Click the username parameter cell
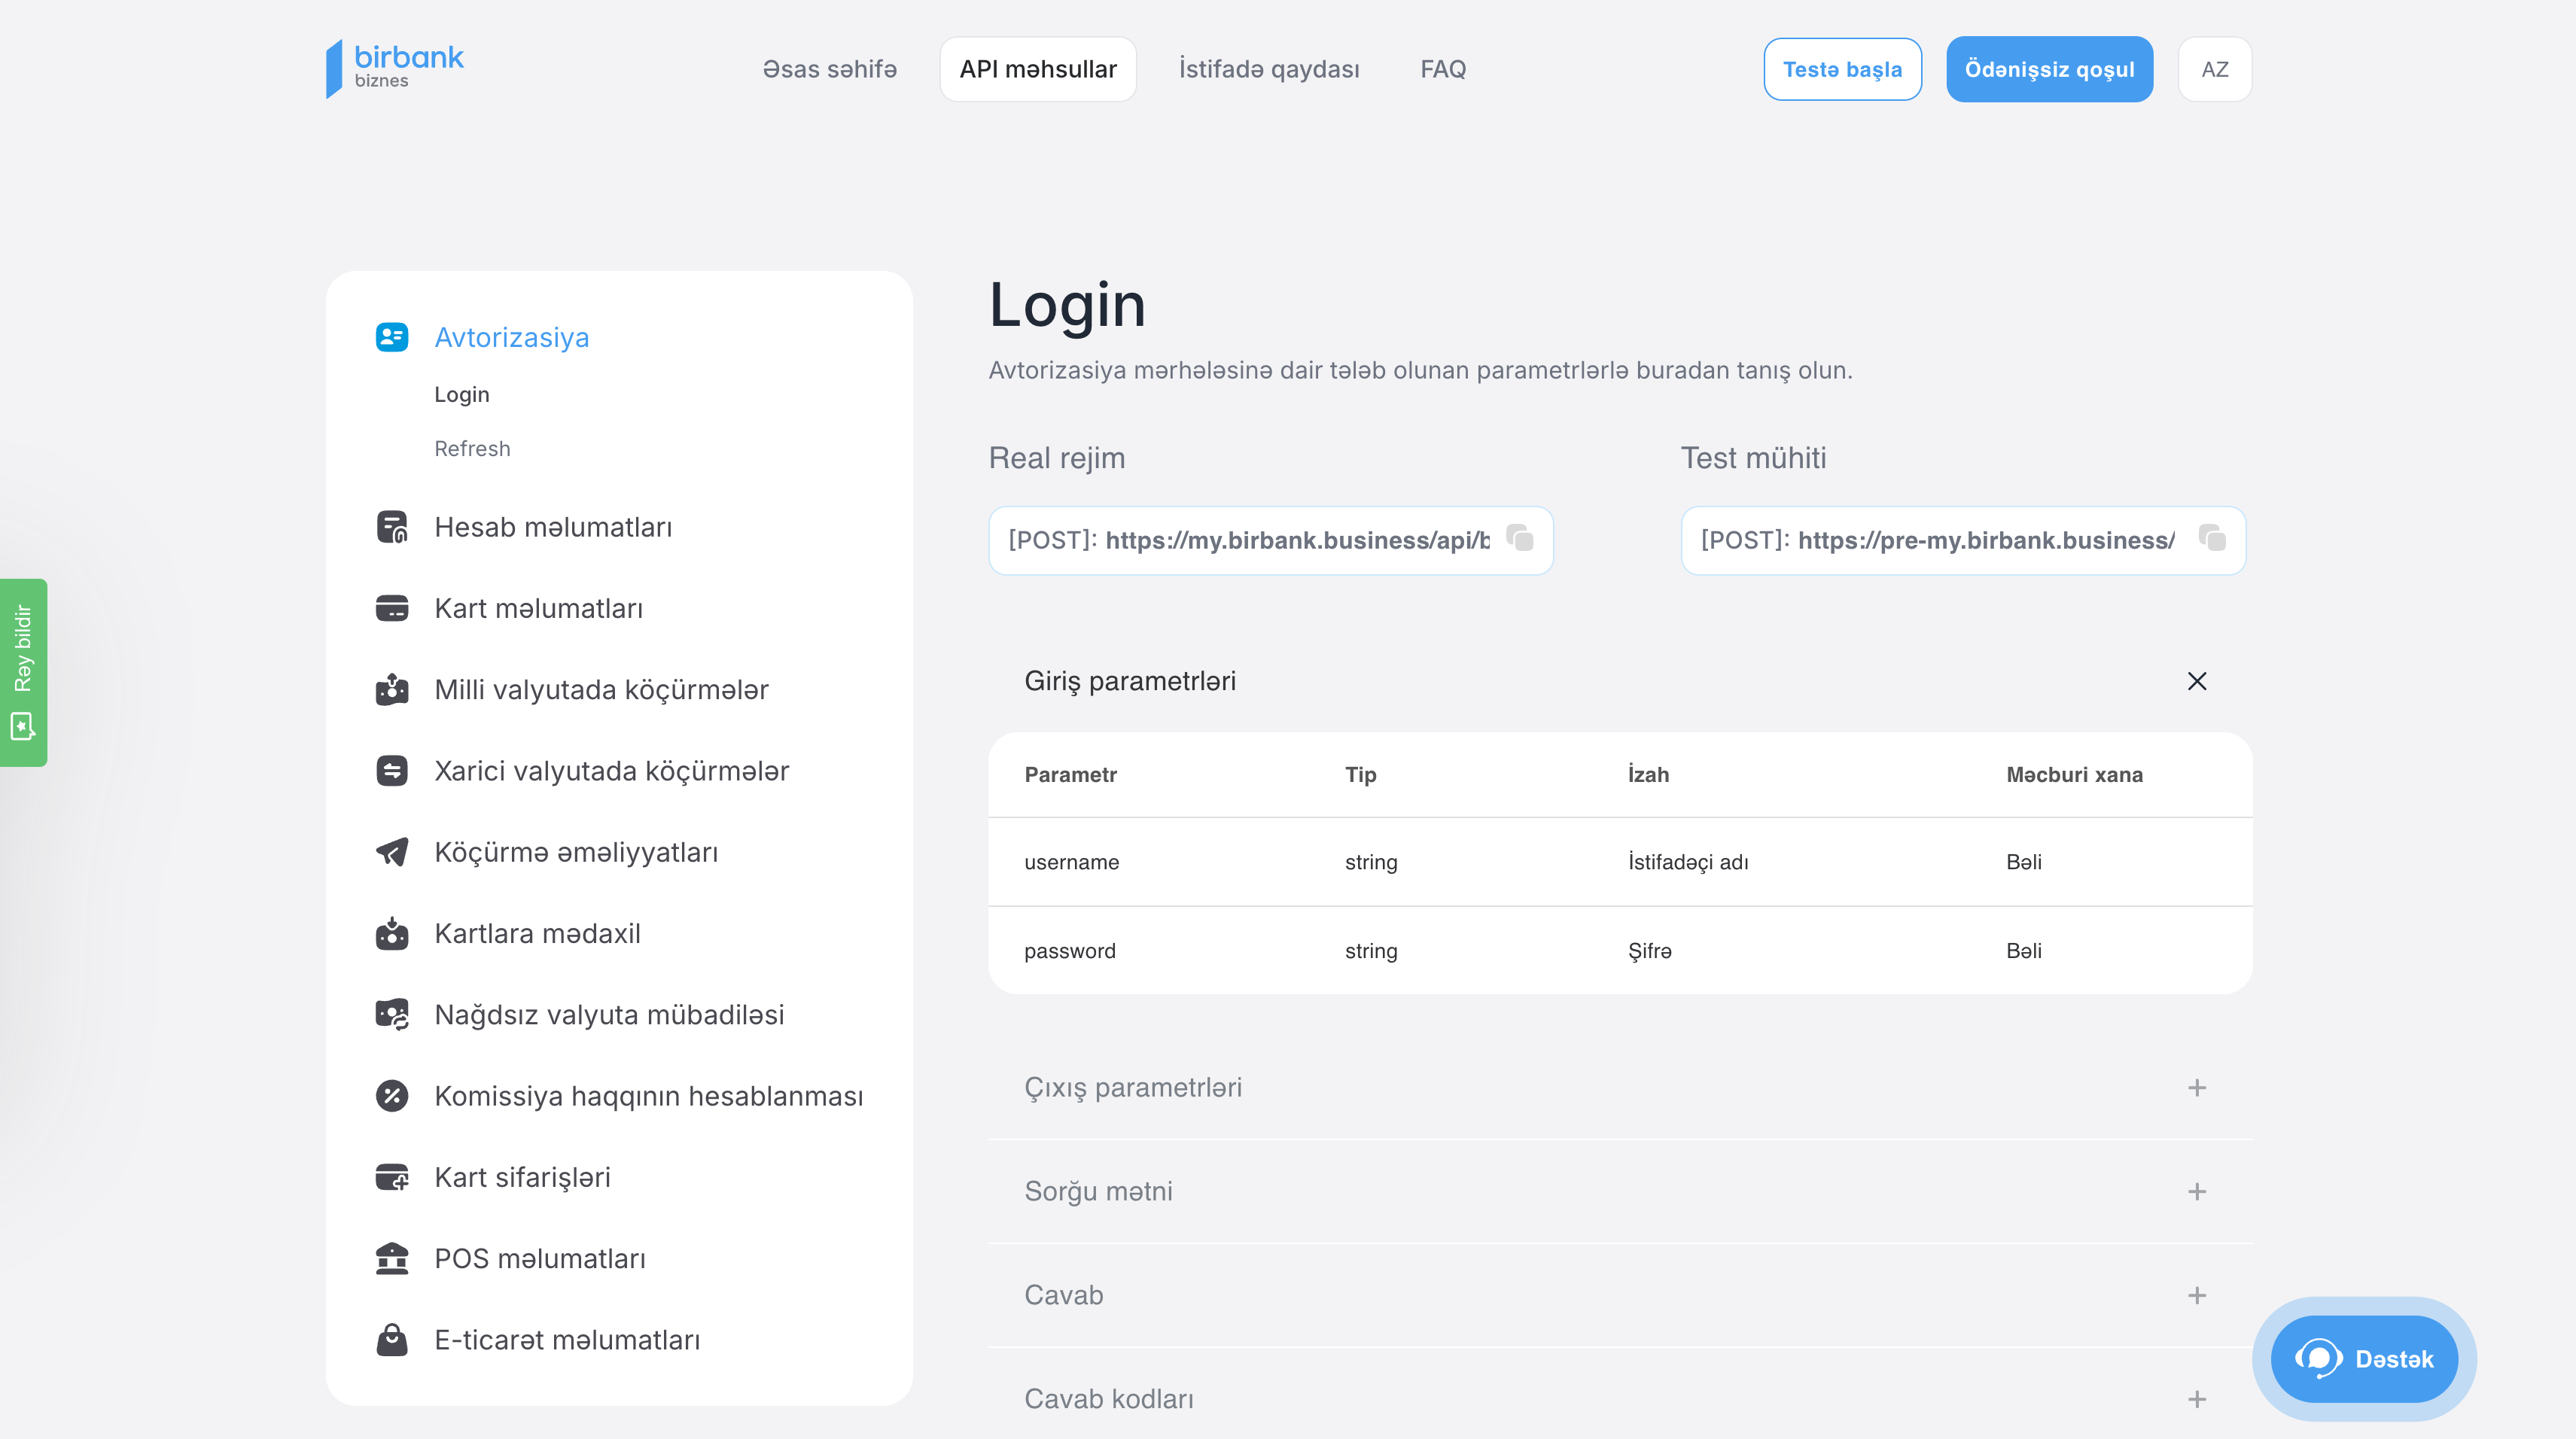2576x1439 pixels. [1071, 862]
